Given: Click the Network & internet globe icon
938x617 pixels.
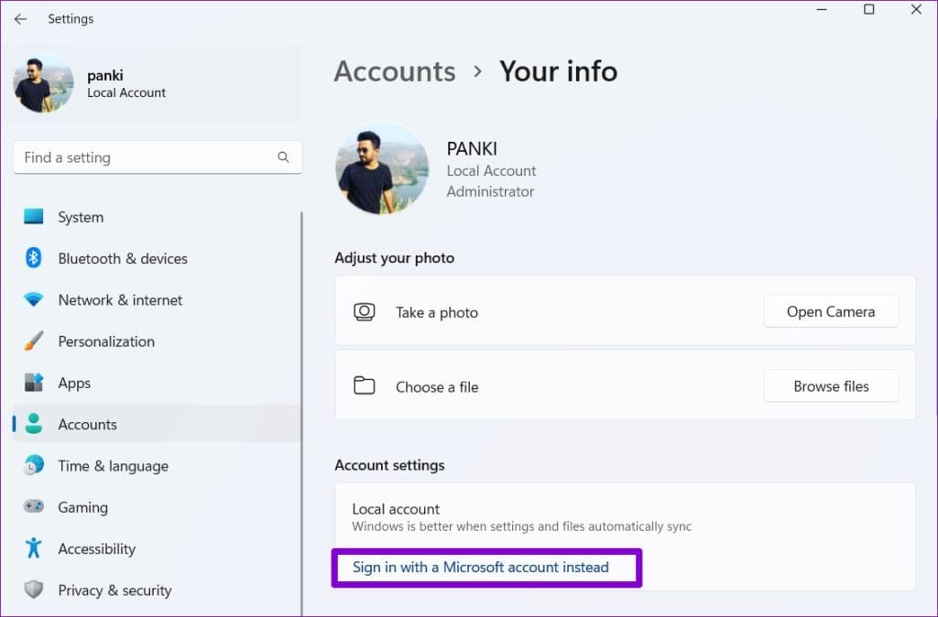Looking at the screenshot, I should pyautogui.click(x=34, y=299).
